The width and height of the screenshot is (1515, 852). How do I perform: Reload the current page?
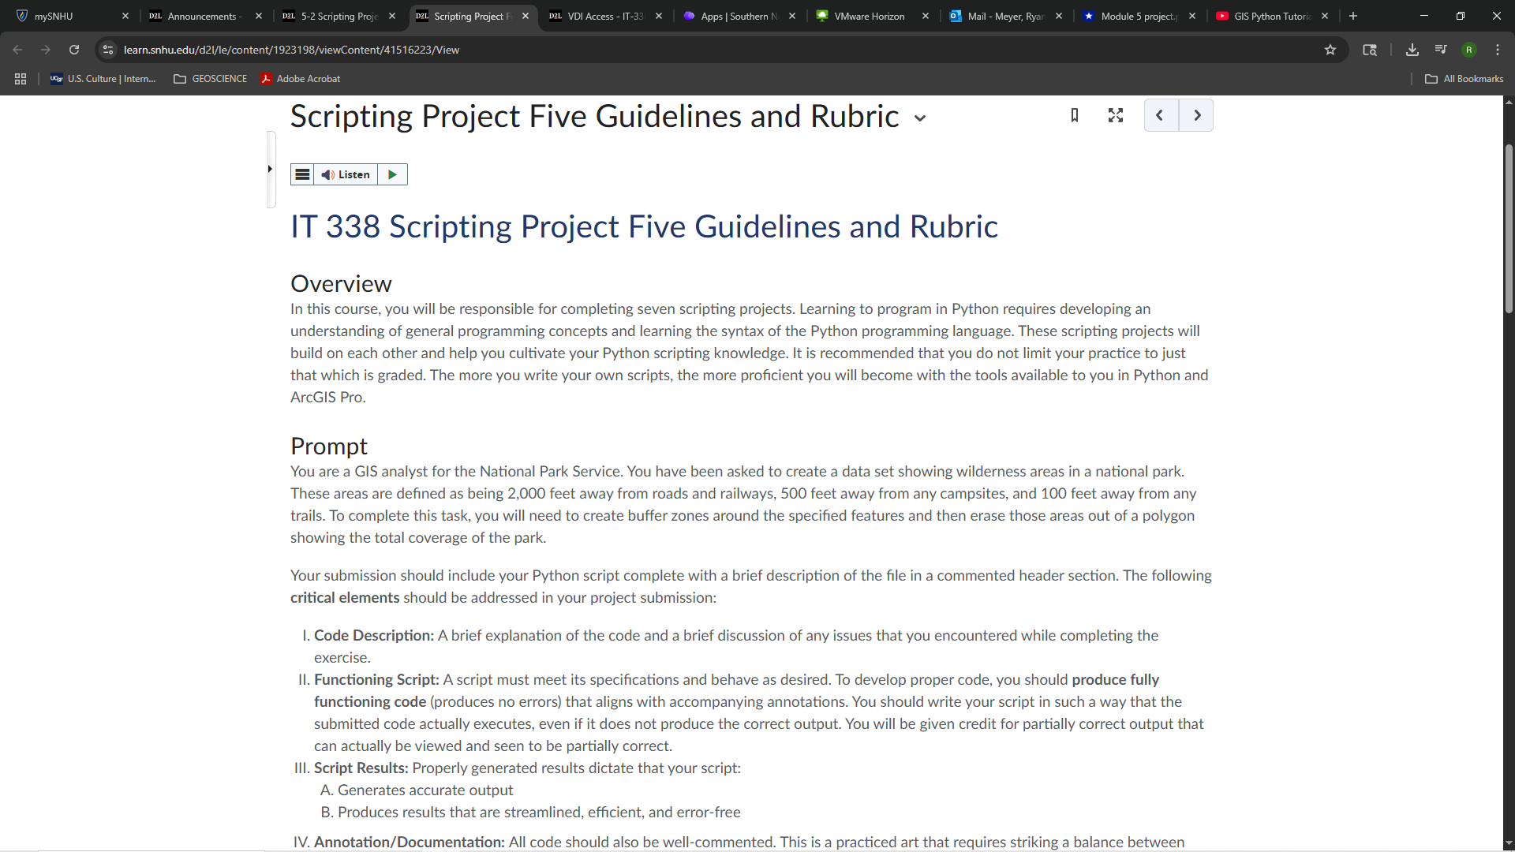(x=73, y=49)
